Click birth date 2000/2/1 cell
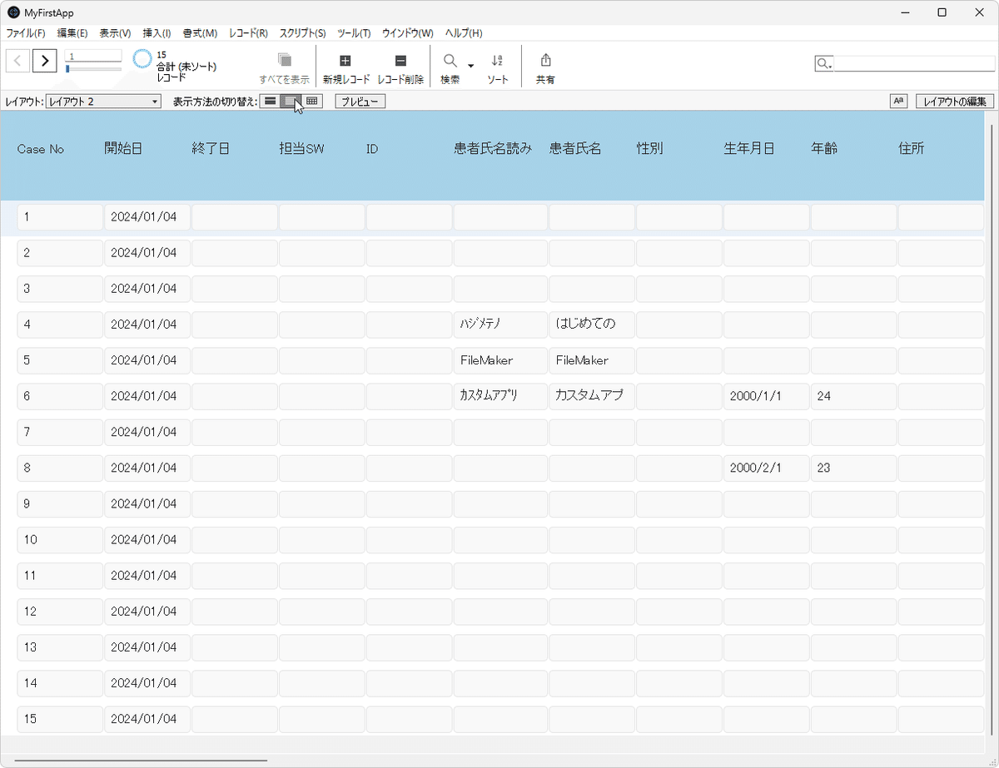Viewport: 999px width, 768px height. (766, 468)
